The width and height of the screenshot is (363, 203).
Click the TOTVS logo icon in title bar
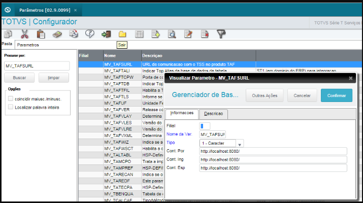pyautogui.click(x=8, y=10)
